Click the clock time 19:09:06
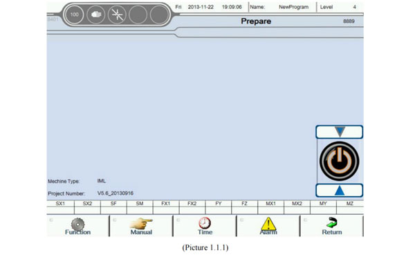415x257 pixels. click(x=232, y=7)
